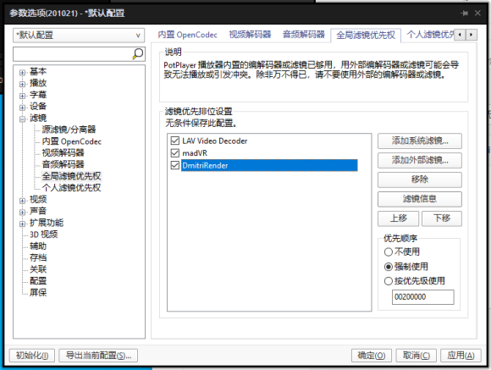Switch to 音频解码器 tab

pyautogui.click(x=304, y=35)
